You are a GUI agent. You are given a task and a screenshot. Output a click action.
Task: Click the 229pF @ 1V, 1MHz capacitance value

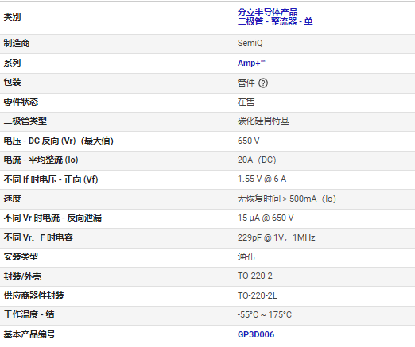(x=277, y=237)
